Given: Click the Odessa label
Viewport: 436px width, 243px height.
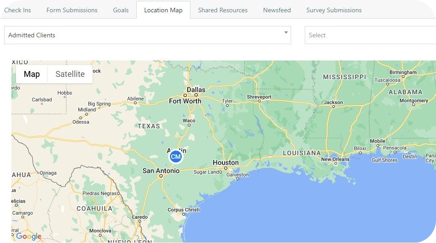Looking at the screenshot, I should [x=81, y=122].
